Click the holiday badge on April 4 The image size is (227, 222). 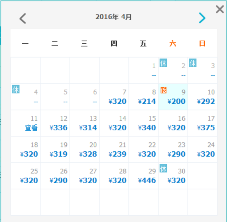click(x=16, y=89)
